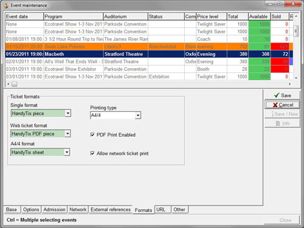Click The James River auditorium cell
The height and width of the screenshot is (228, 304).
126,39
